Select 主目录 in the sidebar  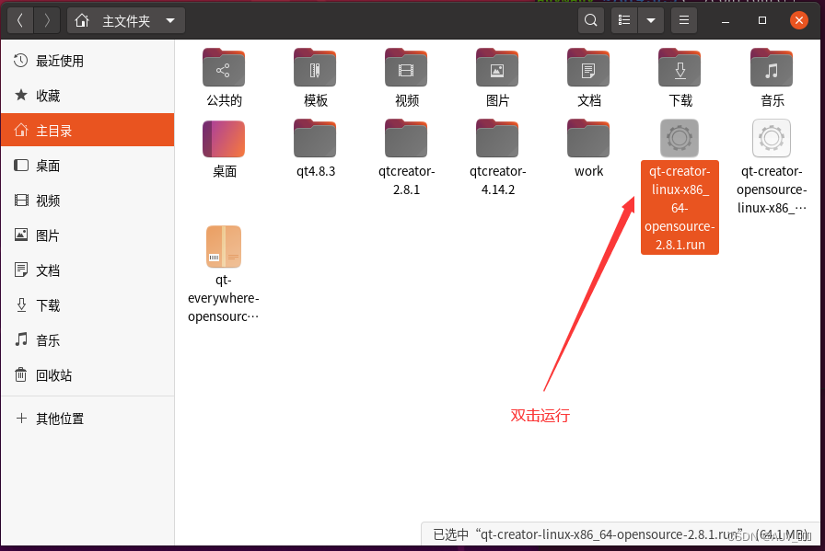click(87, 130)
